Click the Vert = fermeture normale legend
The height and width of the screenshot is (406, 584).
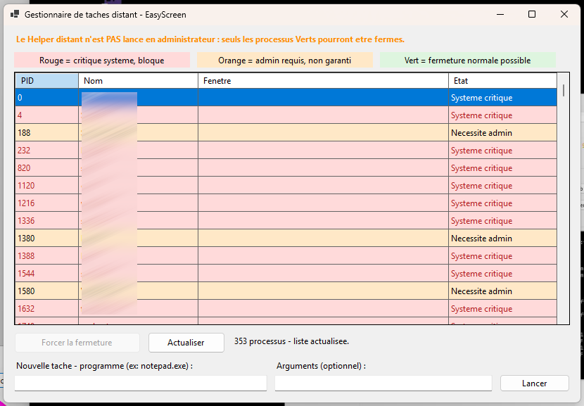pos(468,61)
